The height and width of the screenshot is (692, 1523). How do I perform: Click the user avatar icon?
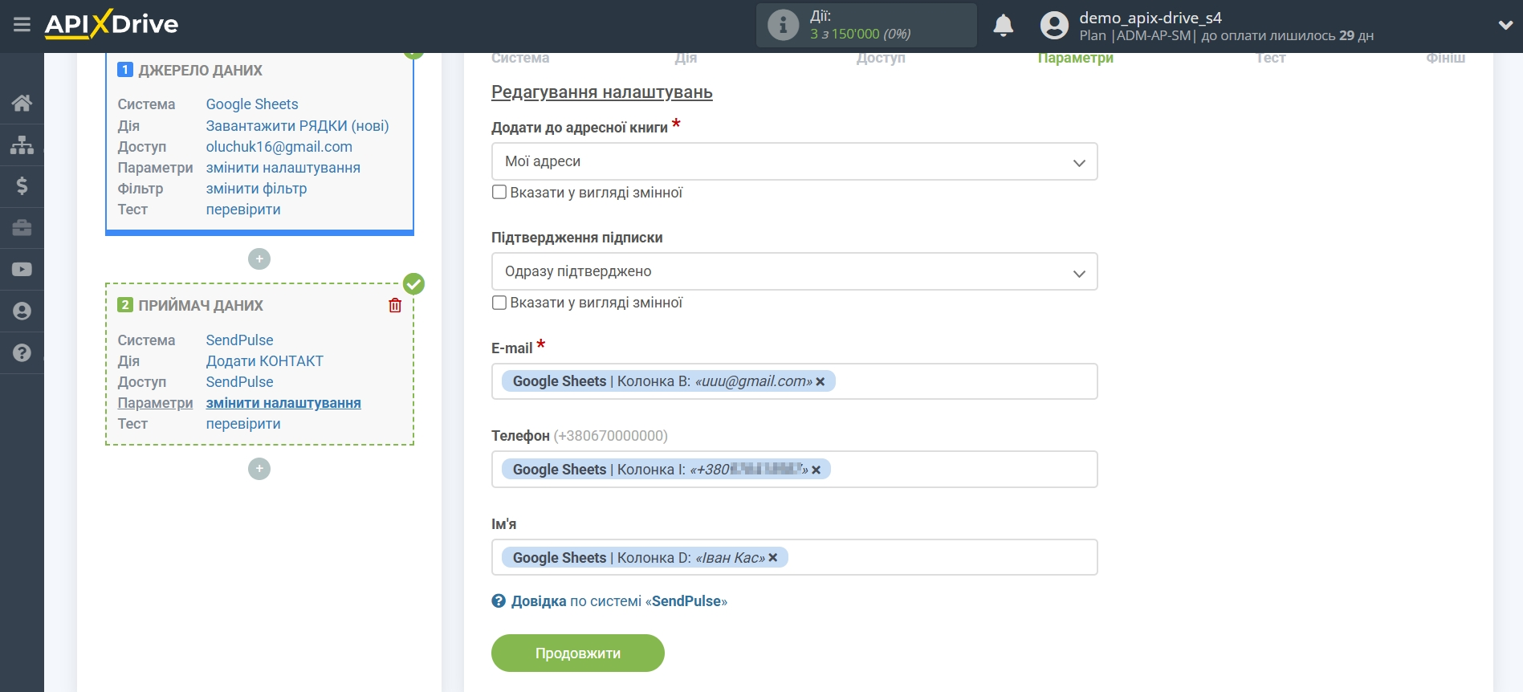click(x=1054, y=26)
